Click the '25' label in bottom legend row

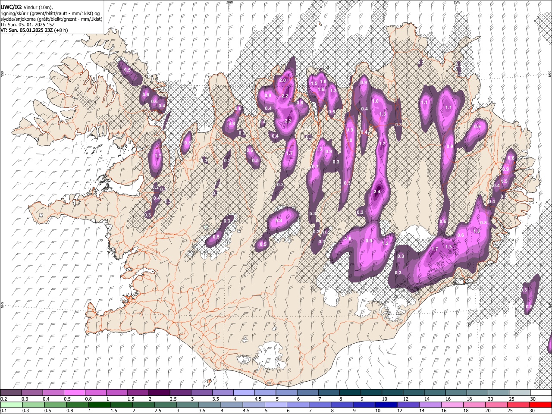tap(510, 411)
